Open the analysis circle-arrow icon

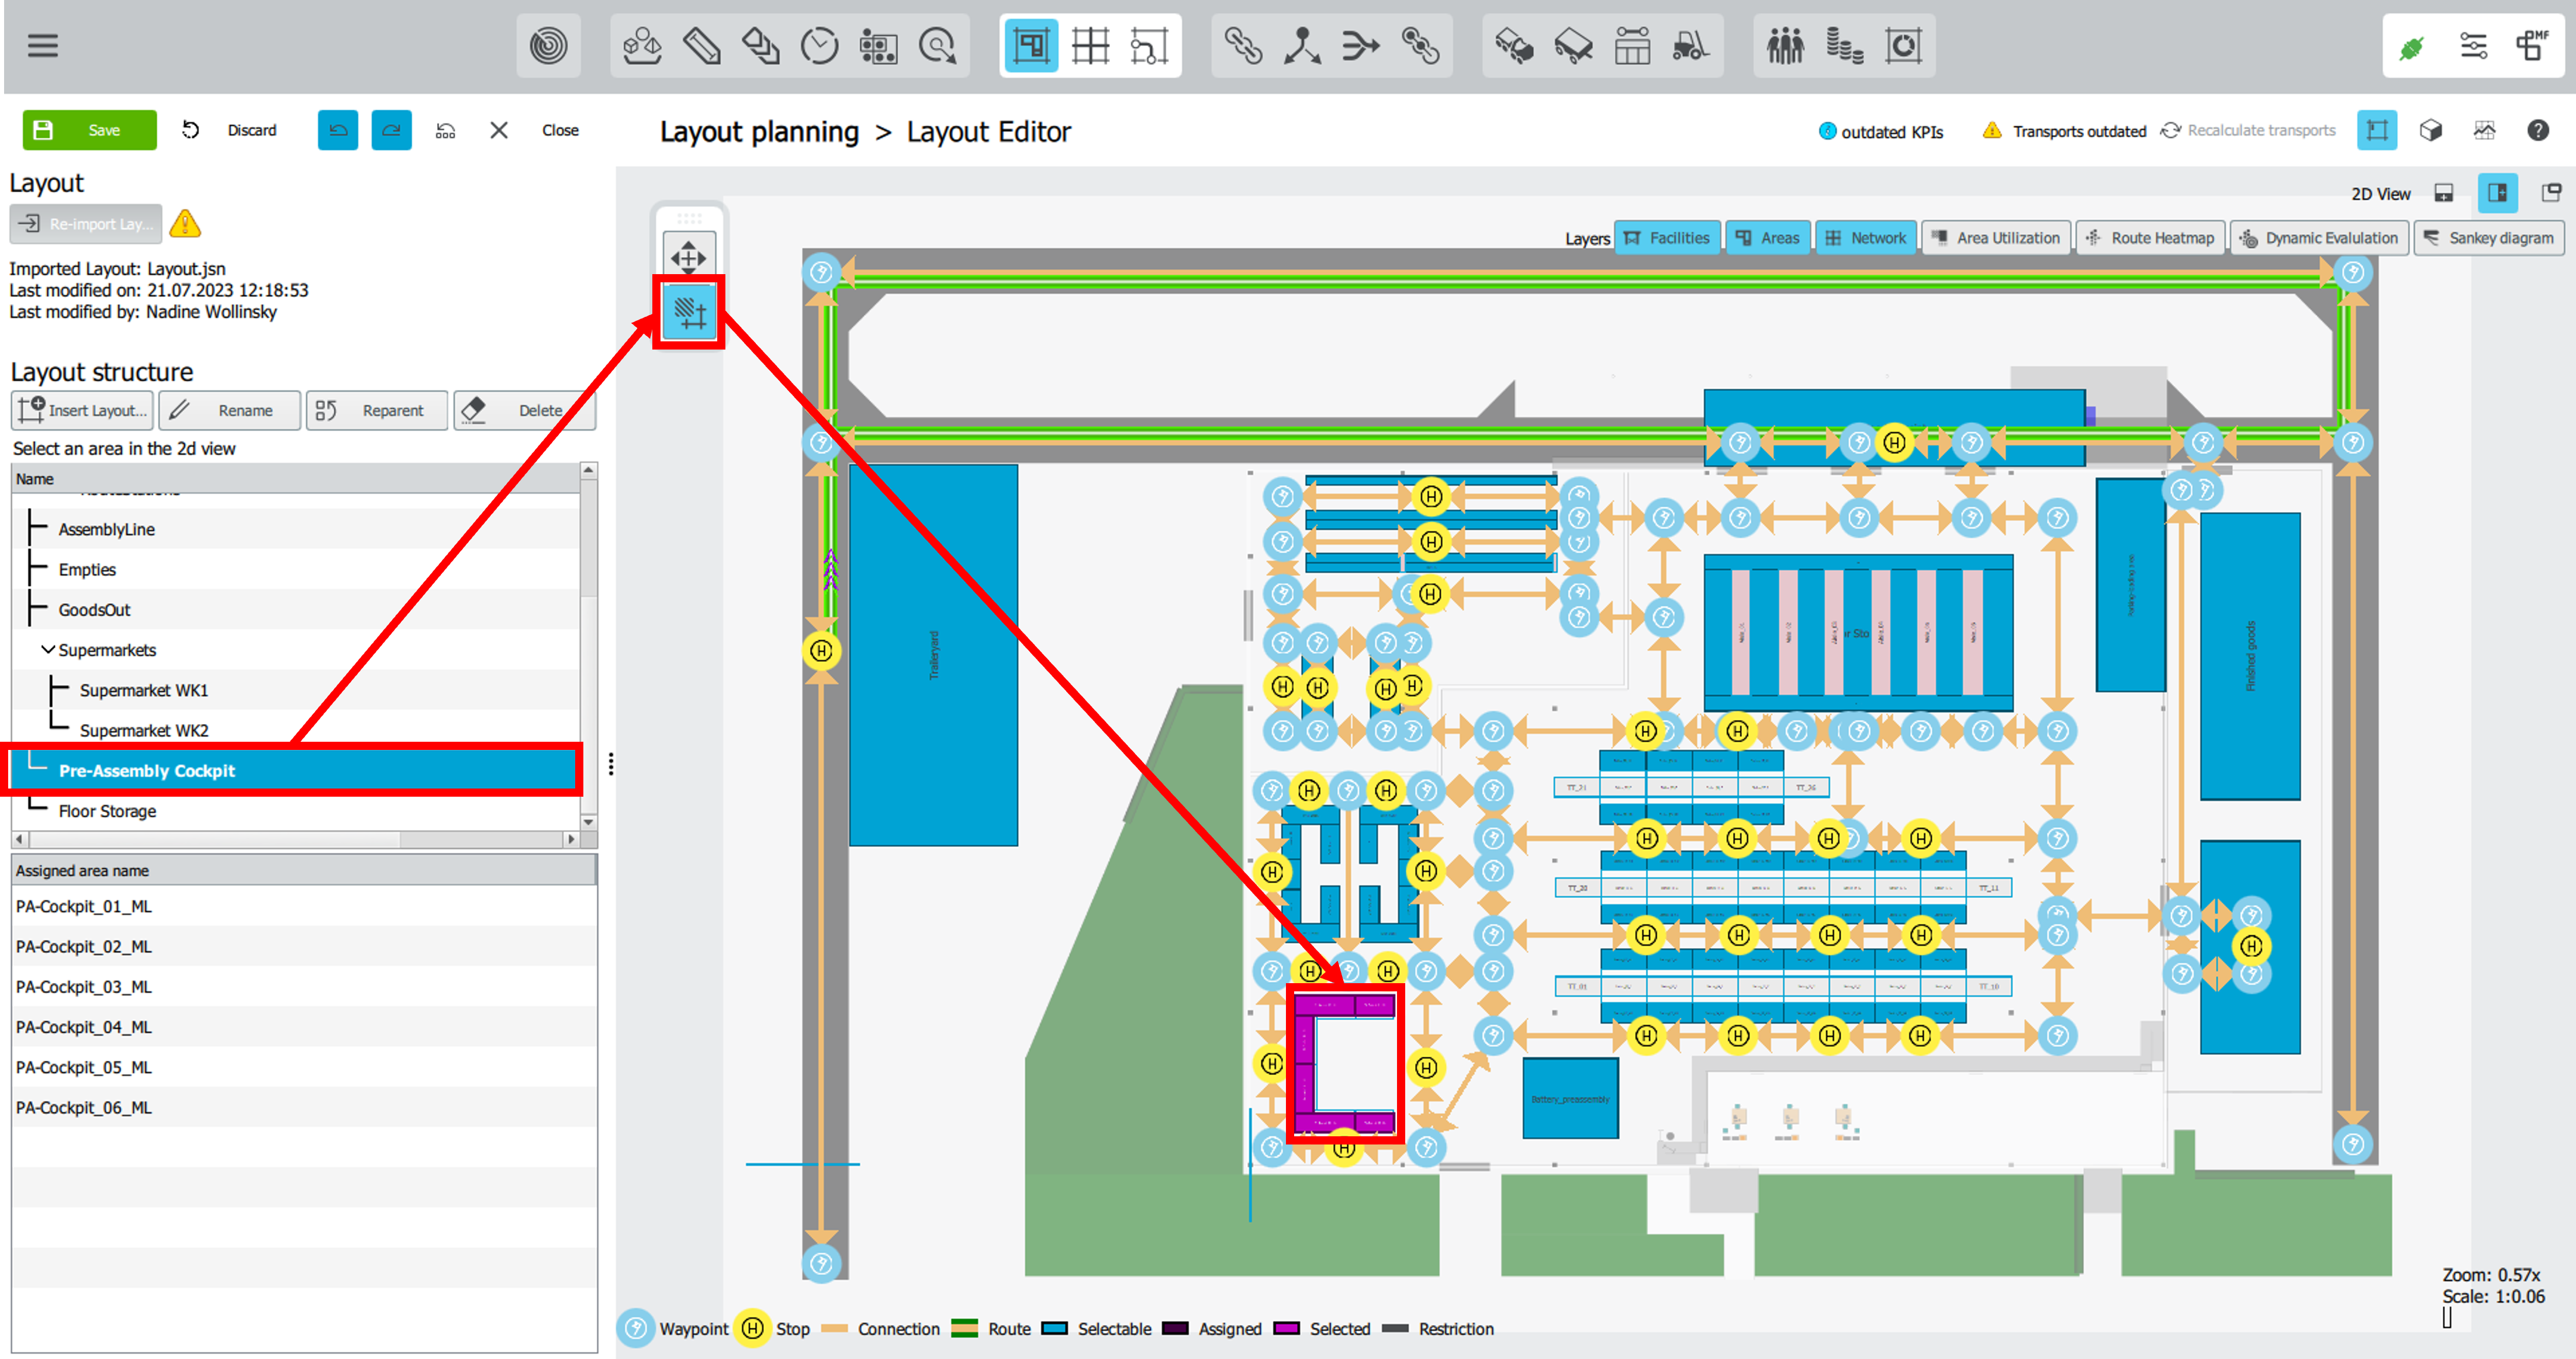[937, 46]
